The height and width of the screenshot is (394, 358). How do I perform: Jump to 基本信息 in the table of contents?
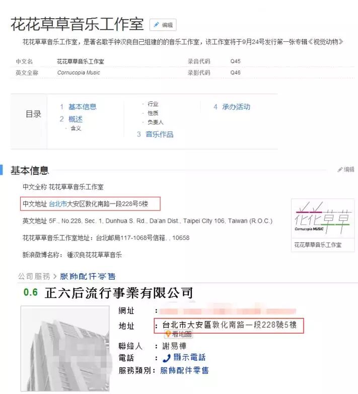83,107
